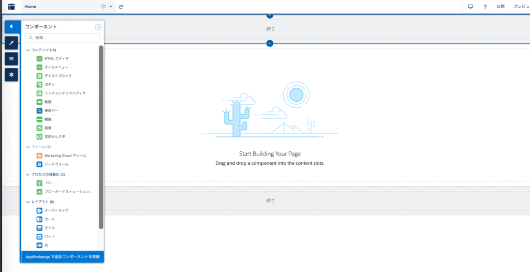
Task: Collapse the レイアウト (5) section
Action: (x=28, y=202)
